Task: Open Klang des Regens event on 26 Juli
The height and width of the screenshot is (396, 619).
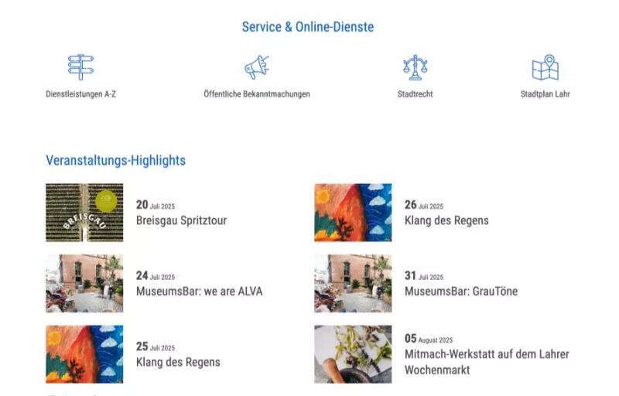Action: [x=446, y=220]
